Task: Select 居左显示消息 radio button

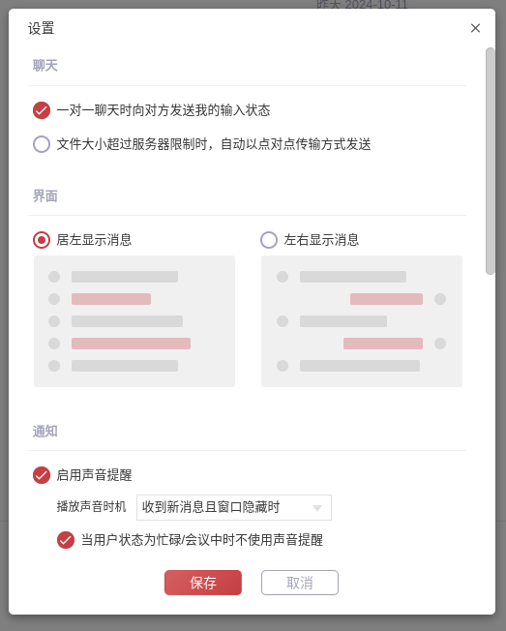Action: pos(42,240)
